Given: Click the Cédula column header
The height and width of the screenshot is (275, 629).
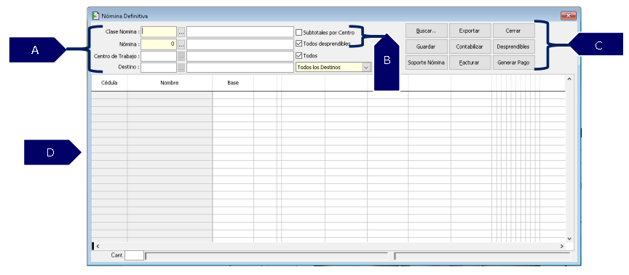Looking at the screenshot, I should (x=109, y=83).
